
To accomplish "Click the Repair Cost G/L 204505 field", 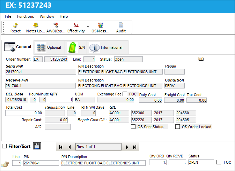I will click(x=186, y=120).
